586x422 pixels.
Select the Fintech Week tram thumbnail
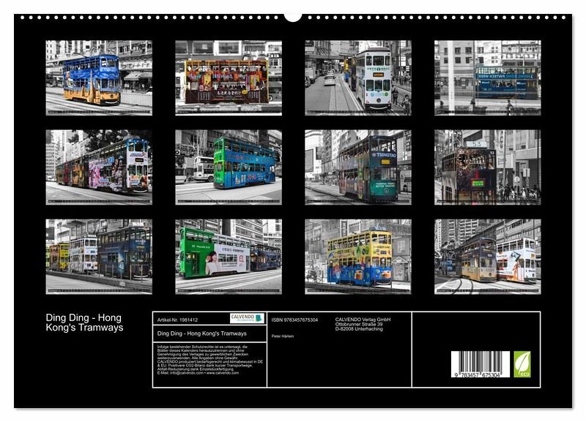pos(487,78)
